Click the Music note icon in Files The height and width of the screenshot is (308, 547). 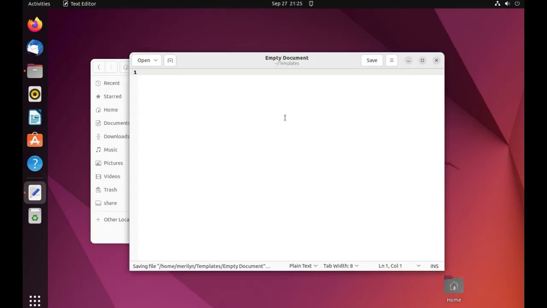coord(98,150)
